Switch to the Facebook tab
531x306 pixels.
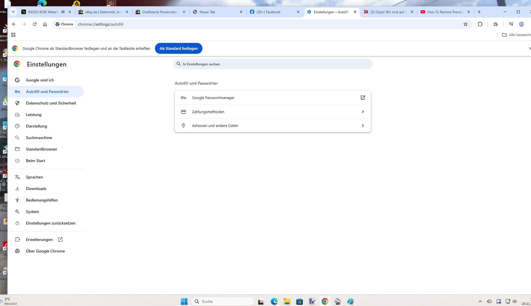click(x=268, y=12)
